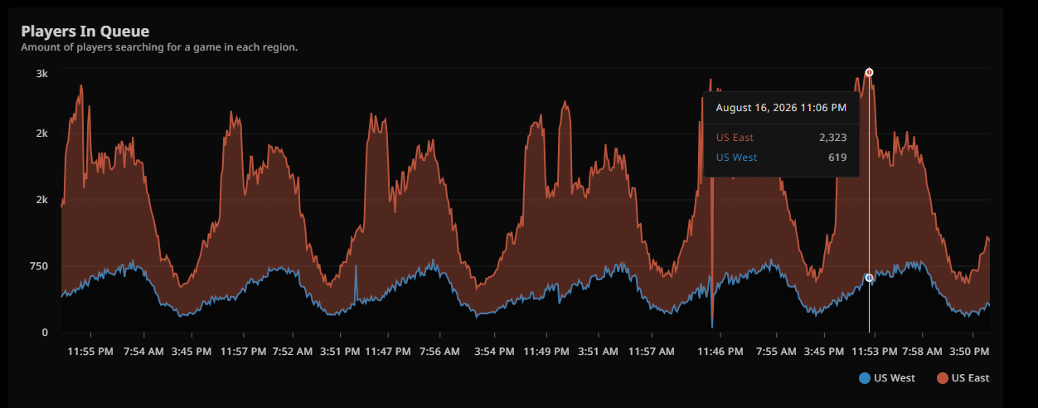Click the US West value 619 in tooltip

click(x=837, y=158)
